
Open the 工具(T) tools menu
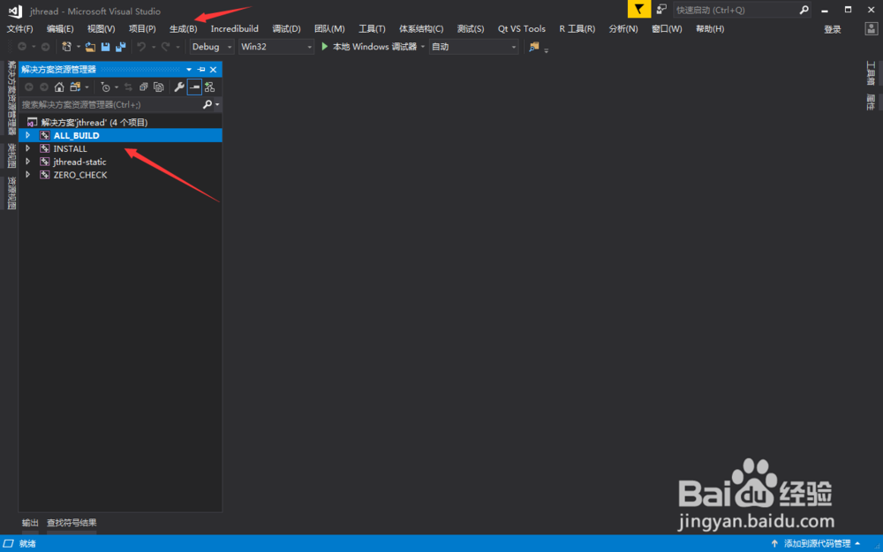[372, 29]
